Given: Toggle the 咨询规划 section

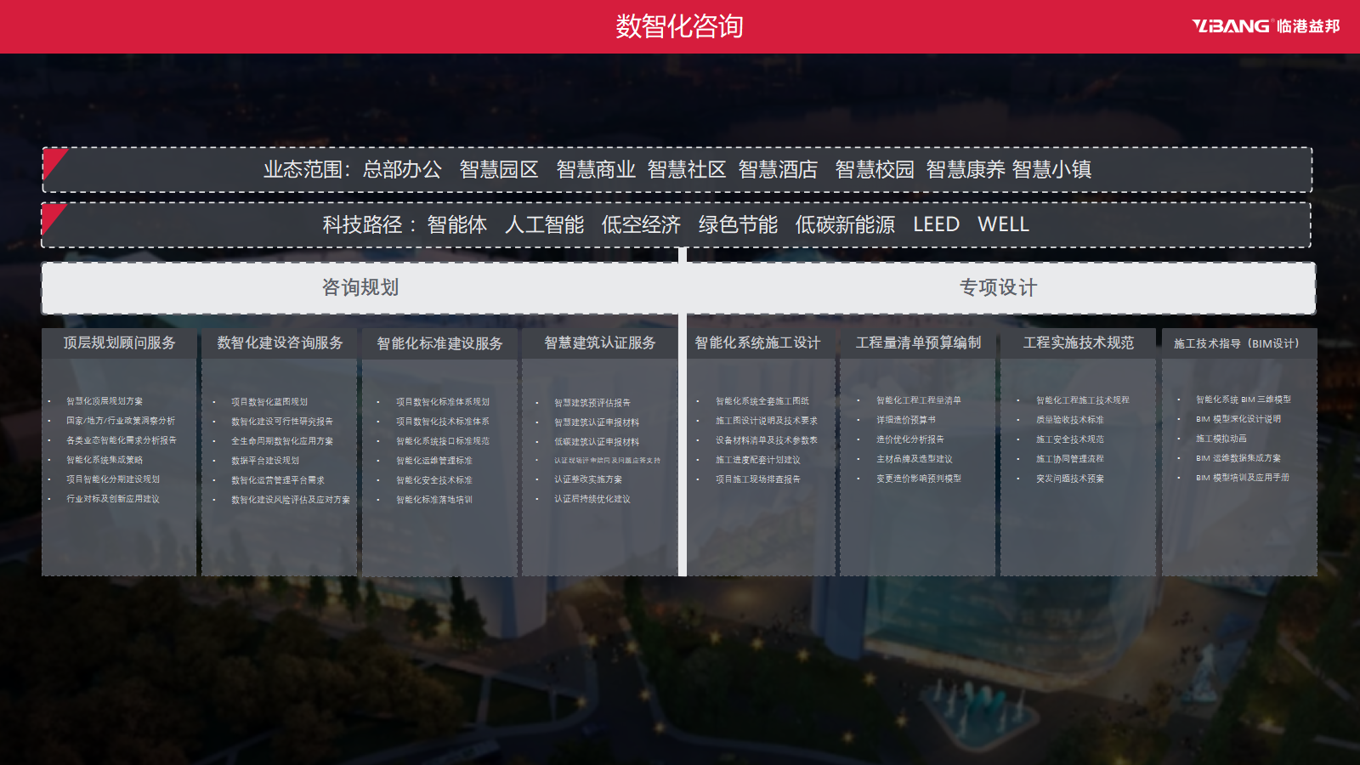Looking at the screenshot, I should point(361,288).
